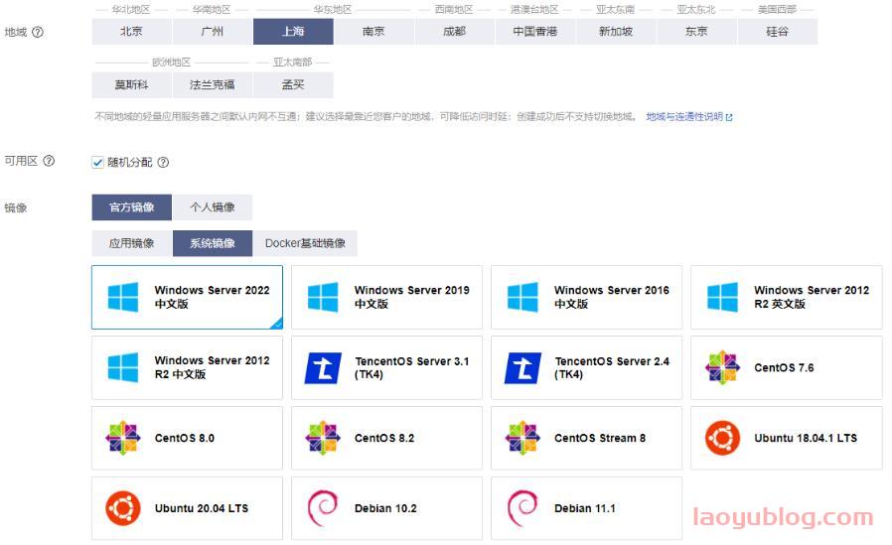Select the 成都 region
Image resolution: width=892 pixels, height=545 pixels.
tap(455, 31)
